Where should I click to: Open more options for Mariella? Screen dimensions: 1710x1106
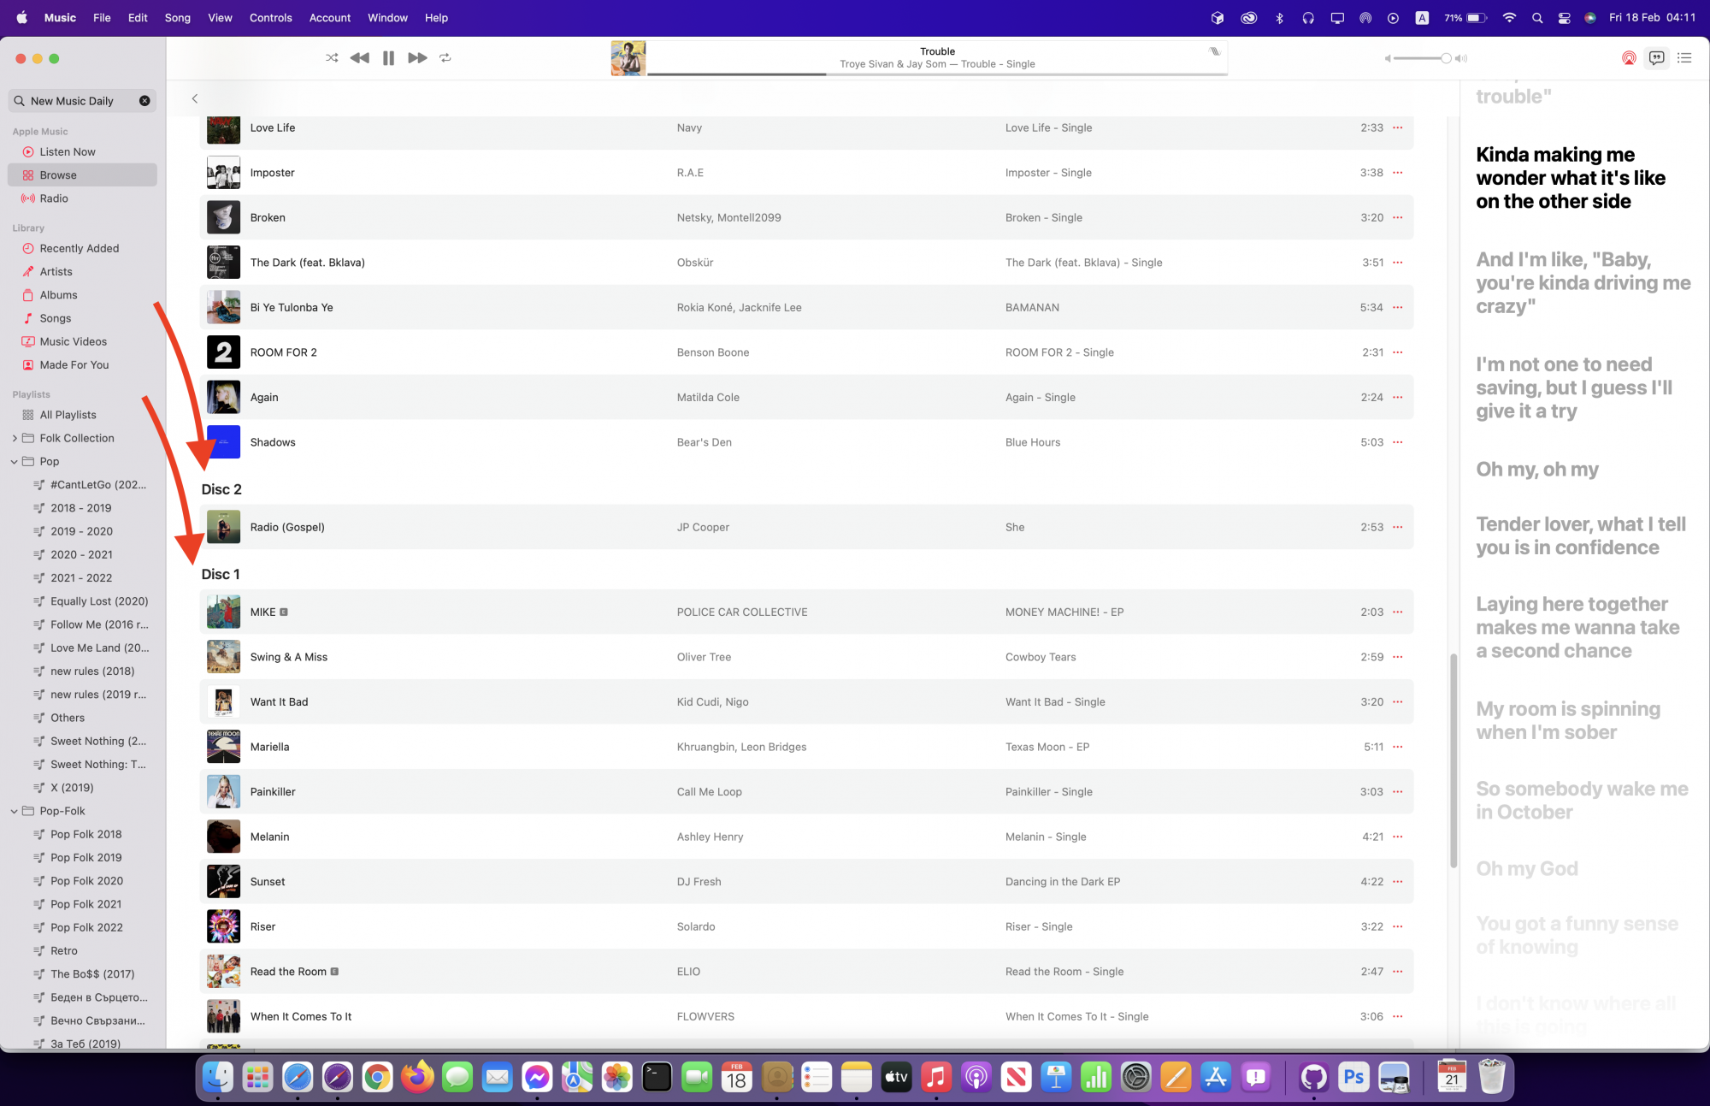[x=1398, y=747]
